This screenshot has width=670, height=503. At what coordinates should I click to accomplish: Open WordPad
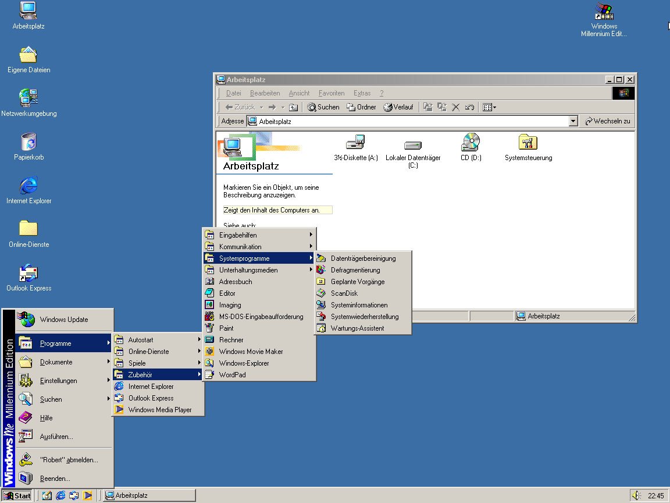259,375
